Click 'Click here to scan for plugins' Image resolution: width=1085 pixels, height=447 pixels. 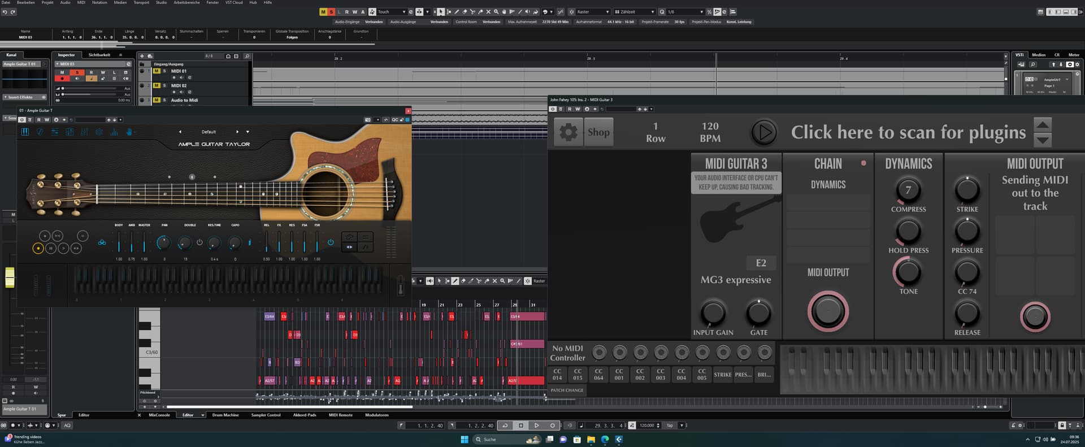click(908, 132)
